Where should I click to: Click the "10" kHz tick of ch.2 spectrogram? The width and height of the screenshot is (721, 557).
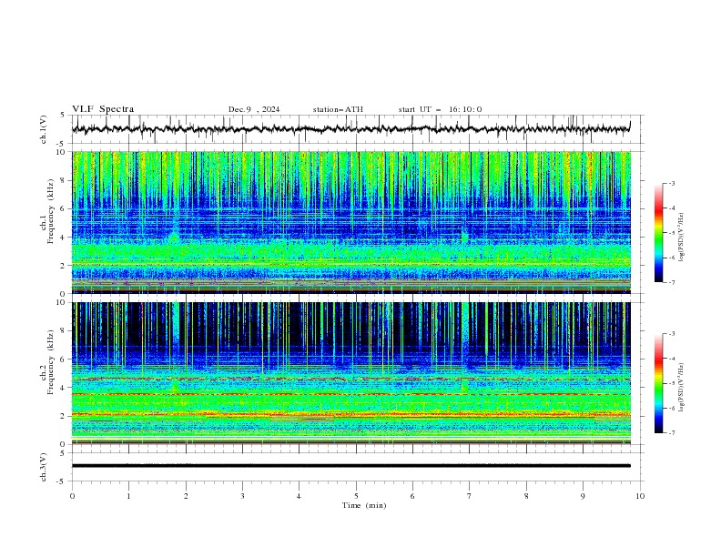click(x=63, y=302)
